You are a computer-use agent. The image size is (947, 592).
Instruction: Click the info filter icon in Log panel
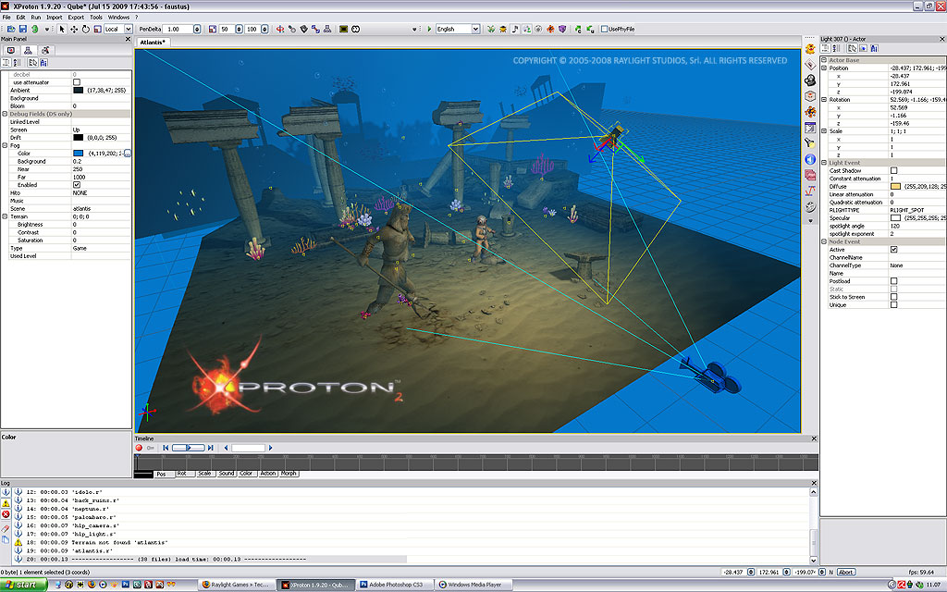[x=6, y=492]
